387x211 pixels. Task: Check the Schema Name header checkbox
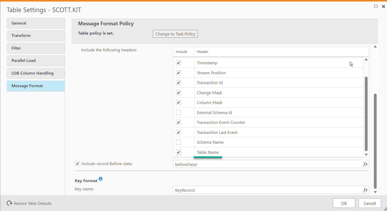pos(178,142)
